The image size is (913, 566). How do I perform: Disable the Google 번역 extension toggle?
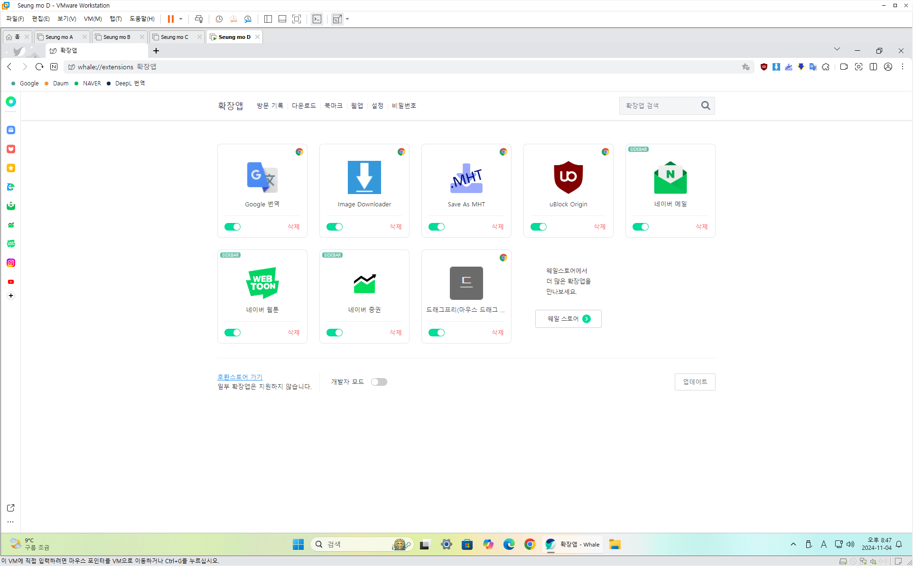(x=233, y=227)
